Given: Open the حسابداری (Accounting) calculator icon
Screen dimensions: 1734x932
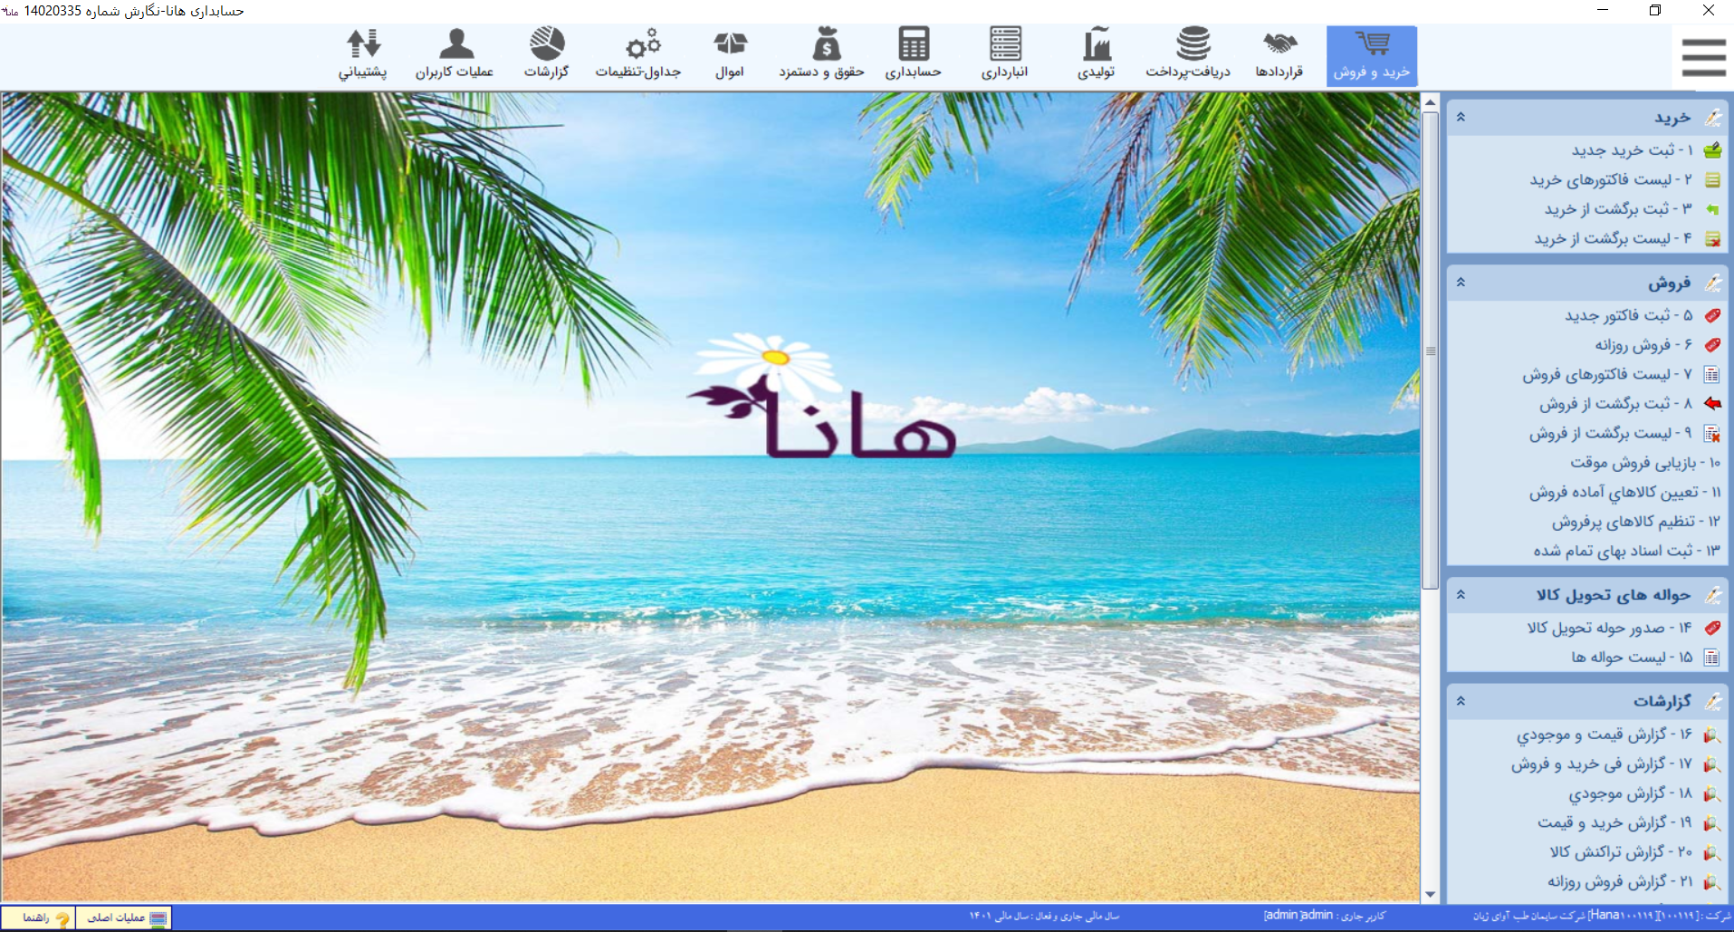Looking at the screenshot, I should pyautogui.click(x=913, y=45).
